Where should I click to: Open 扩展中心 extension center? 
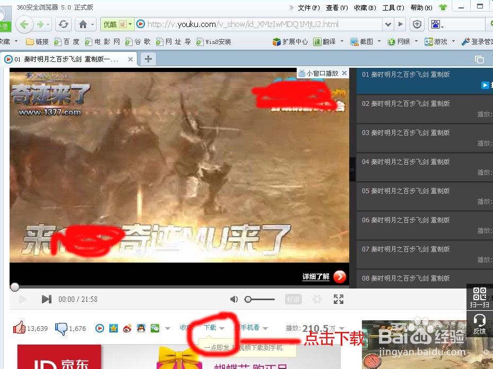tap(290, 42)
